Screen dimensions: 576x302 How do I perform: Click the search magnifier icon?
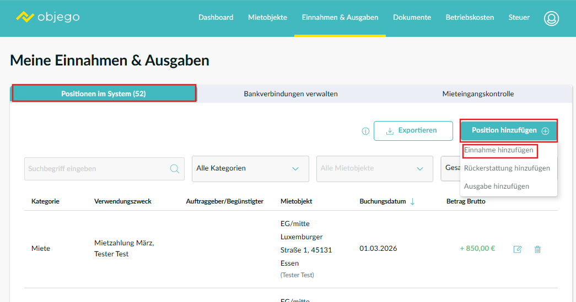pyautogui.click(x=175, y=169)
